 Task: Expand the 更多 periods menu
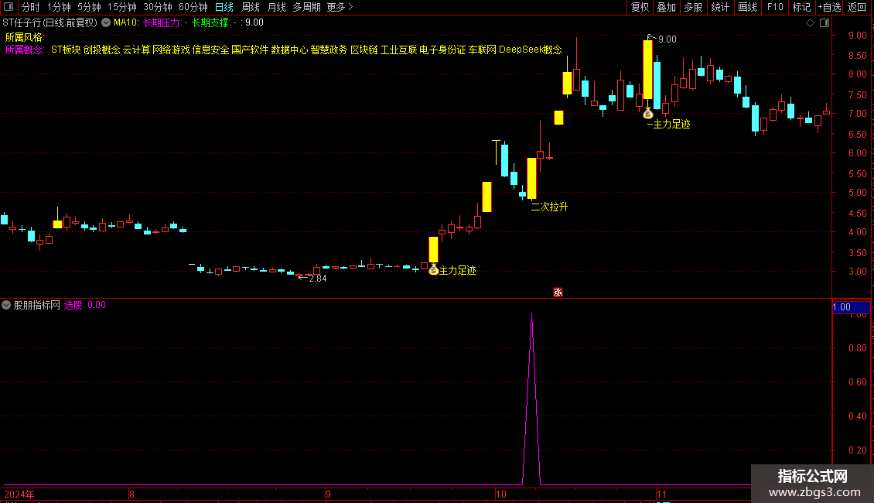click(x=340, y=7)
